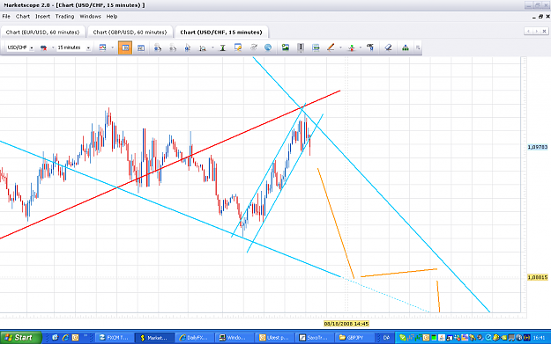Image resolution: width=551 pixels, height=344 pixels.
Task: Click the green hierarchy tree icon
Action: [x=406, y=48]
